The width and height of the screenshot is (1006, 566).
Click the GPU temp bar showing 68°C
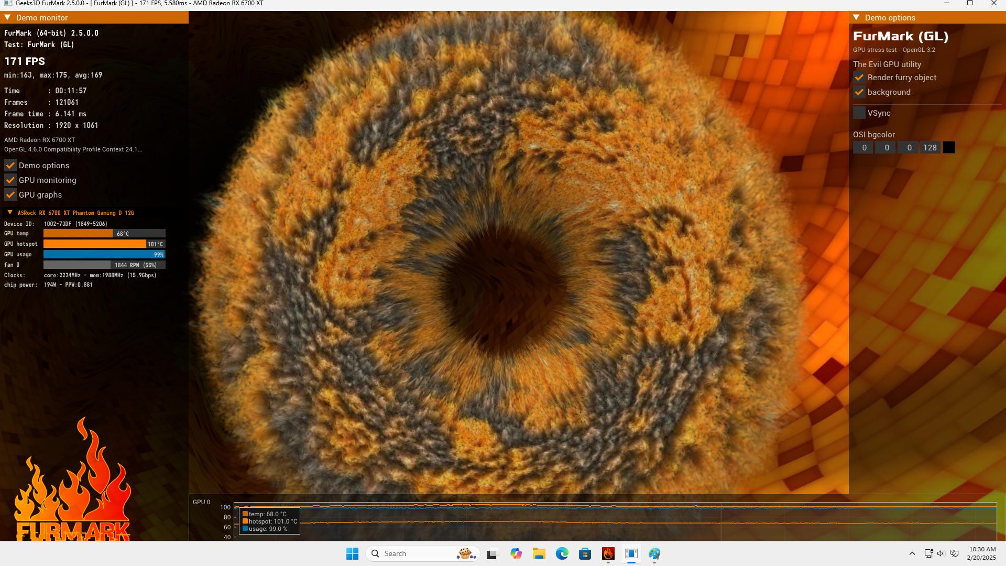coord(104,233)
